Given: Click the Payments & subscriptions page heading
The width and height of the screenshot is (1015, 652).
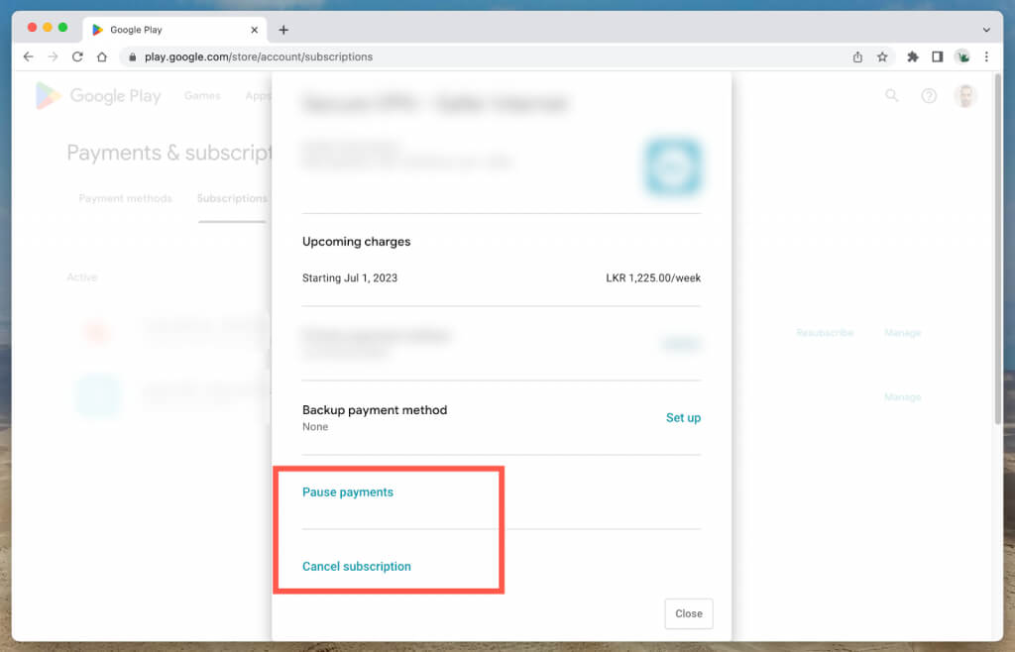Looking at the screenshot, I should click(x=169, y=153).
